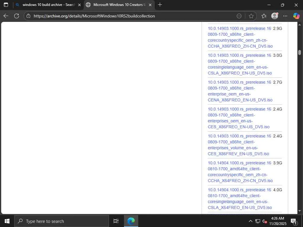
Task: Open the Favorites list icon
Action: [264, 16]
